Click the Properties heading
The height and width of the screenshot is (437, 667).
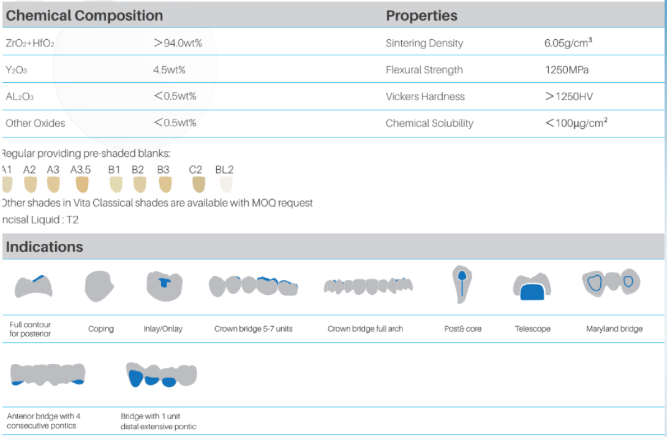coord(421,16)
